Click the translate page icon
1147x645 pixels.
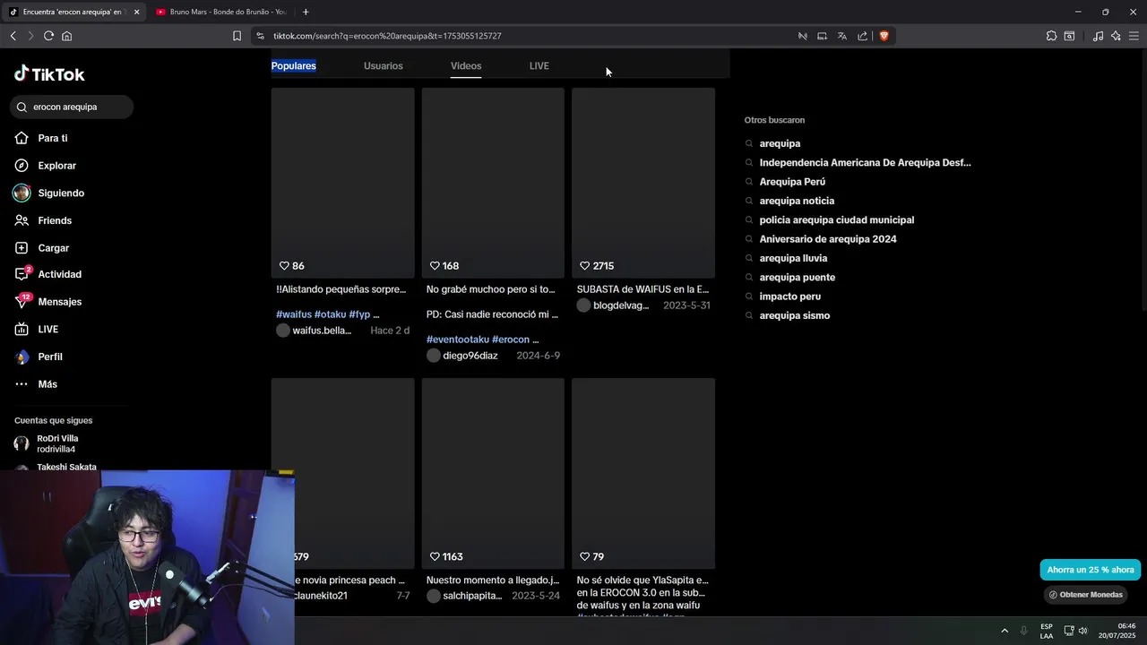tap(842, 36)
